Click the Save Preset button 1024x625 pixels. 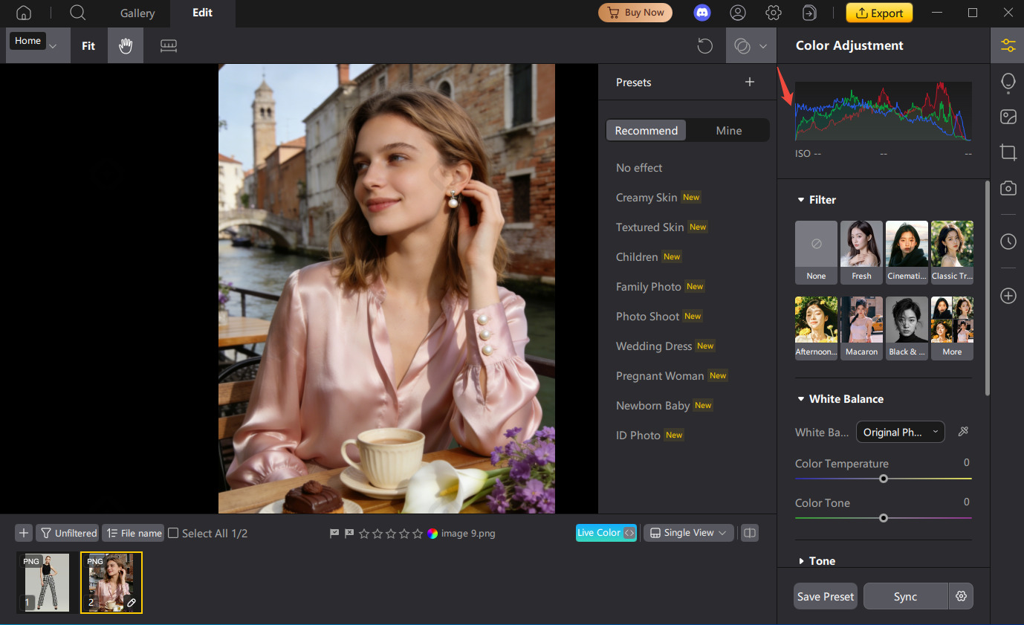[x=825, y=596]
